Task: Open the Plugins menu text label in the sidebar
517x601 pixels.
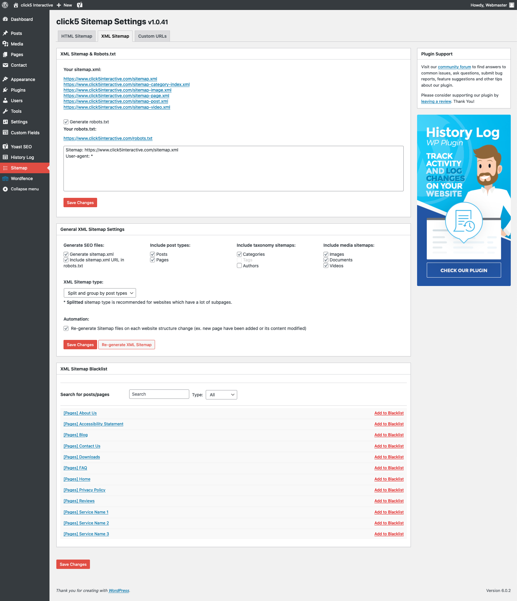Action: pyautogui.click(x=18, y=90)
